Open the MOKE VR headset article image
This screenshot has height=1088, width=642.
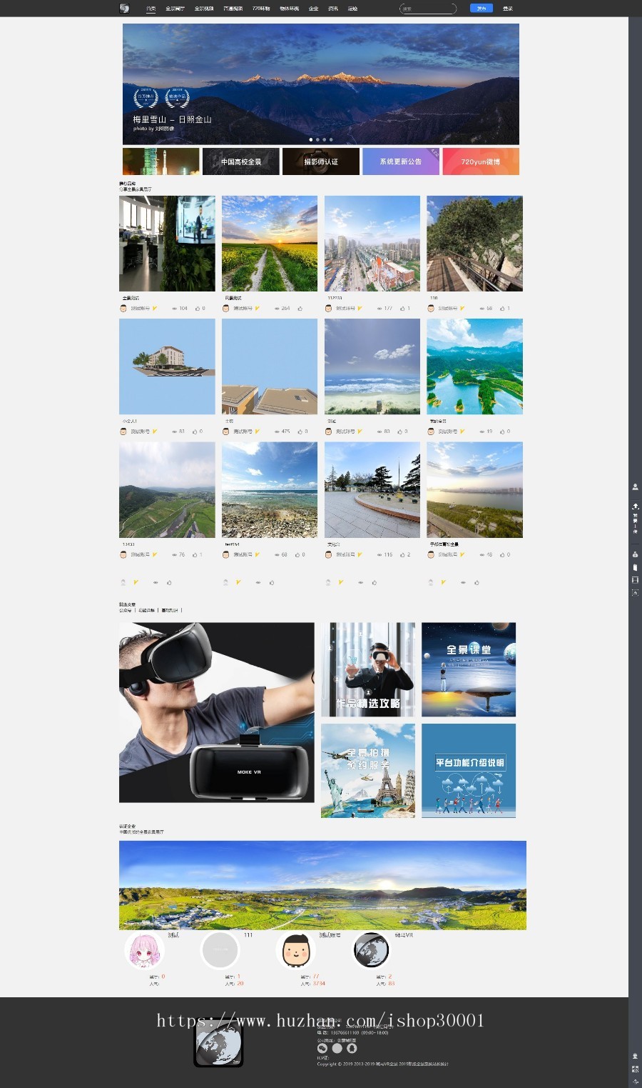pyautogui.click(x=217, y=712)
